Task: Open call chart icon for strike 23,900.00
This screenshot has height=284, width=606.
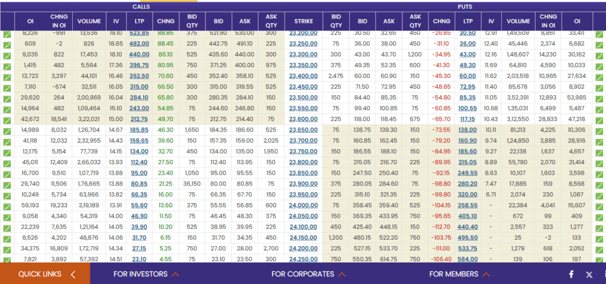Action: [x=7, y=185]
